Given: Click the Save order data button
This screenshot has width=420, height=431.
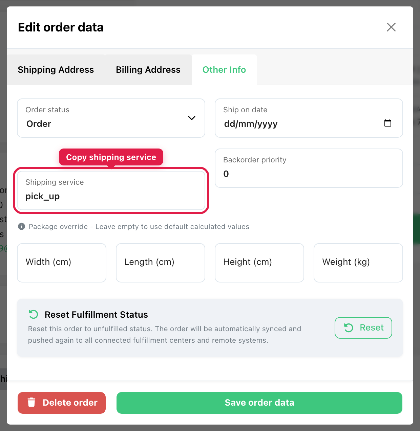Looking at the screenshot, I should pos(259,403).
